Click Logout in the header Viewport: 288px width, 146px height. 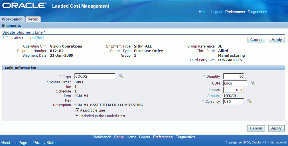pos(217,12)
